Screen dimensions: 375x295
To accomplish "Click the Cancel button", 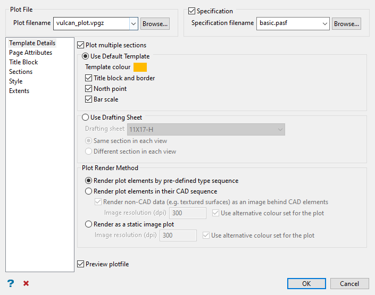I will (x=349, y=283).
